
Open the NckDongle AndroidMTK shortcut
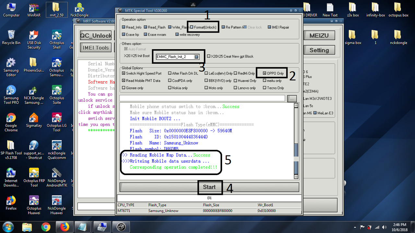(56, 177)
